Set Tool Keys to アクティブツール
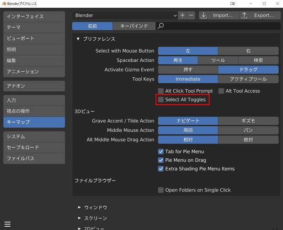The width and height of the screenshot is (283, 230). [248, 79]
